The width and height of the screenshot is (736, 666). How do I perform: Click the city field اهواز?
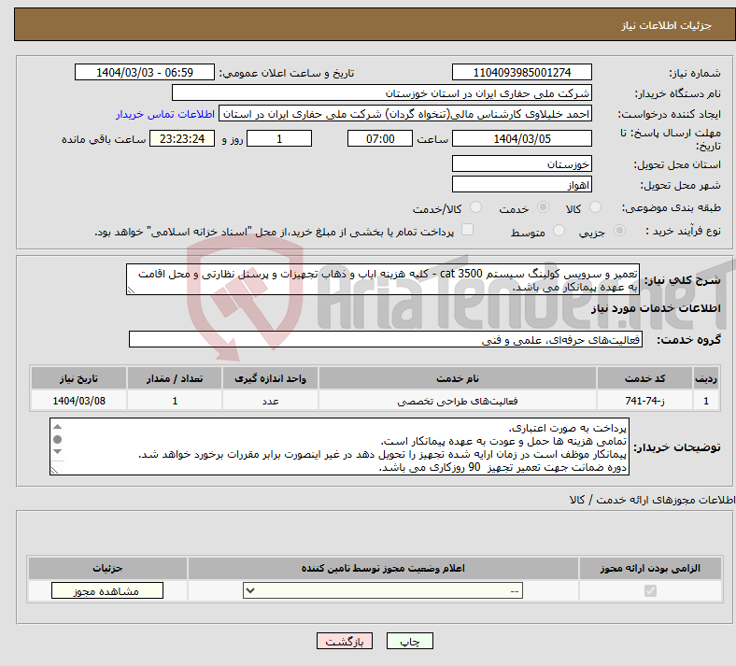(521, 184)
